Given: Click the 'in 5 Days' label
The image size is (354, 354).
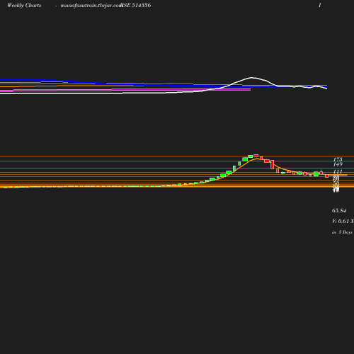Looking at the screenshot, I should (342, 232).
